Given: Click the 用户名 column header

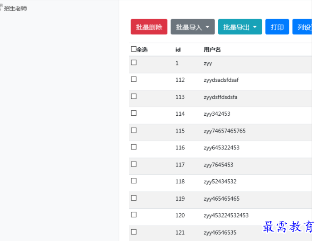Looking at the screenshot, I should (x=212, y=49).
